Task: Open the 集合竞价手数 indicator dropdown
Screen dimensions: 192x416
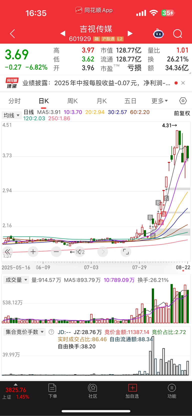Action: pos(24,332)
